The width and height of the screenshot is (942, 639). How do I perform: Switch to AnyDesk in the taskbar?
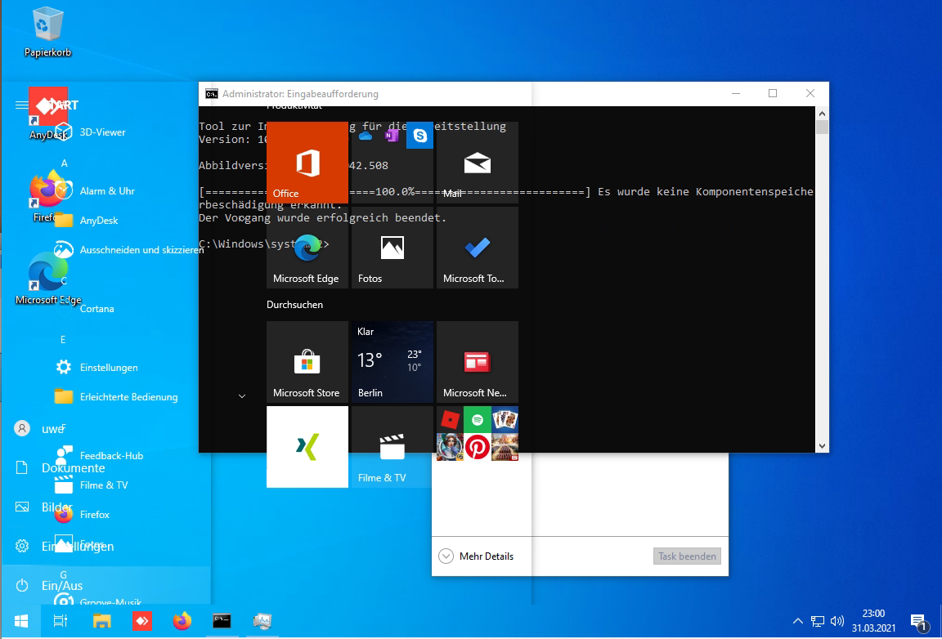(x=142, y=621)
